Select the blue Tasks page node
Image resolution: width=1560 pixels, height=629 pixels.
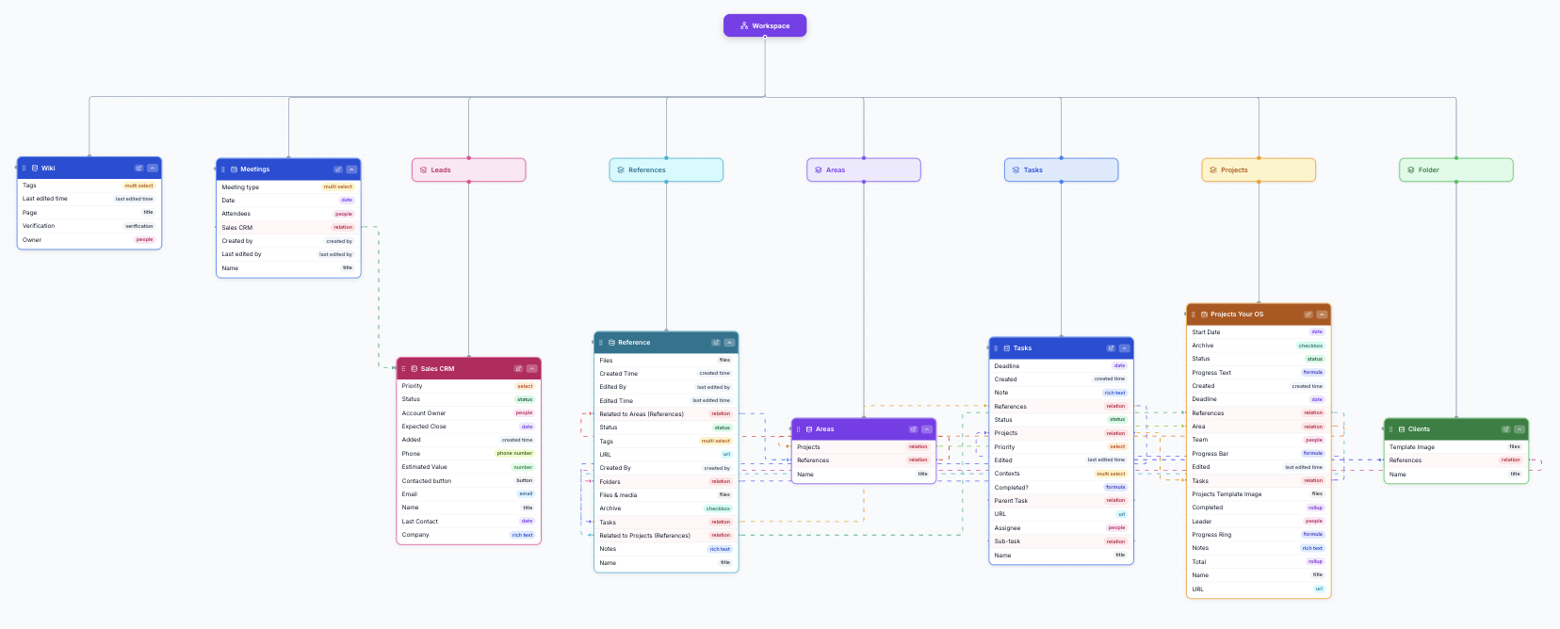tap(1061, 170)
